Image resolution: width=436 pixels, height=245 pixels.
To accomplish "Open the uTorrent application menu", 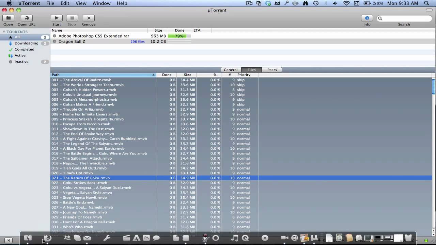I will [x=29, y=3].
